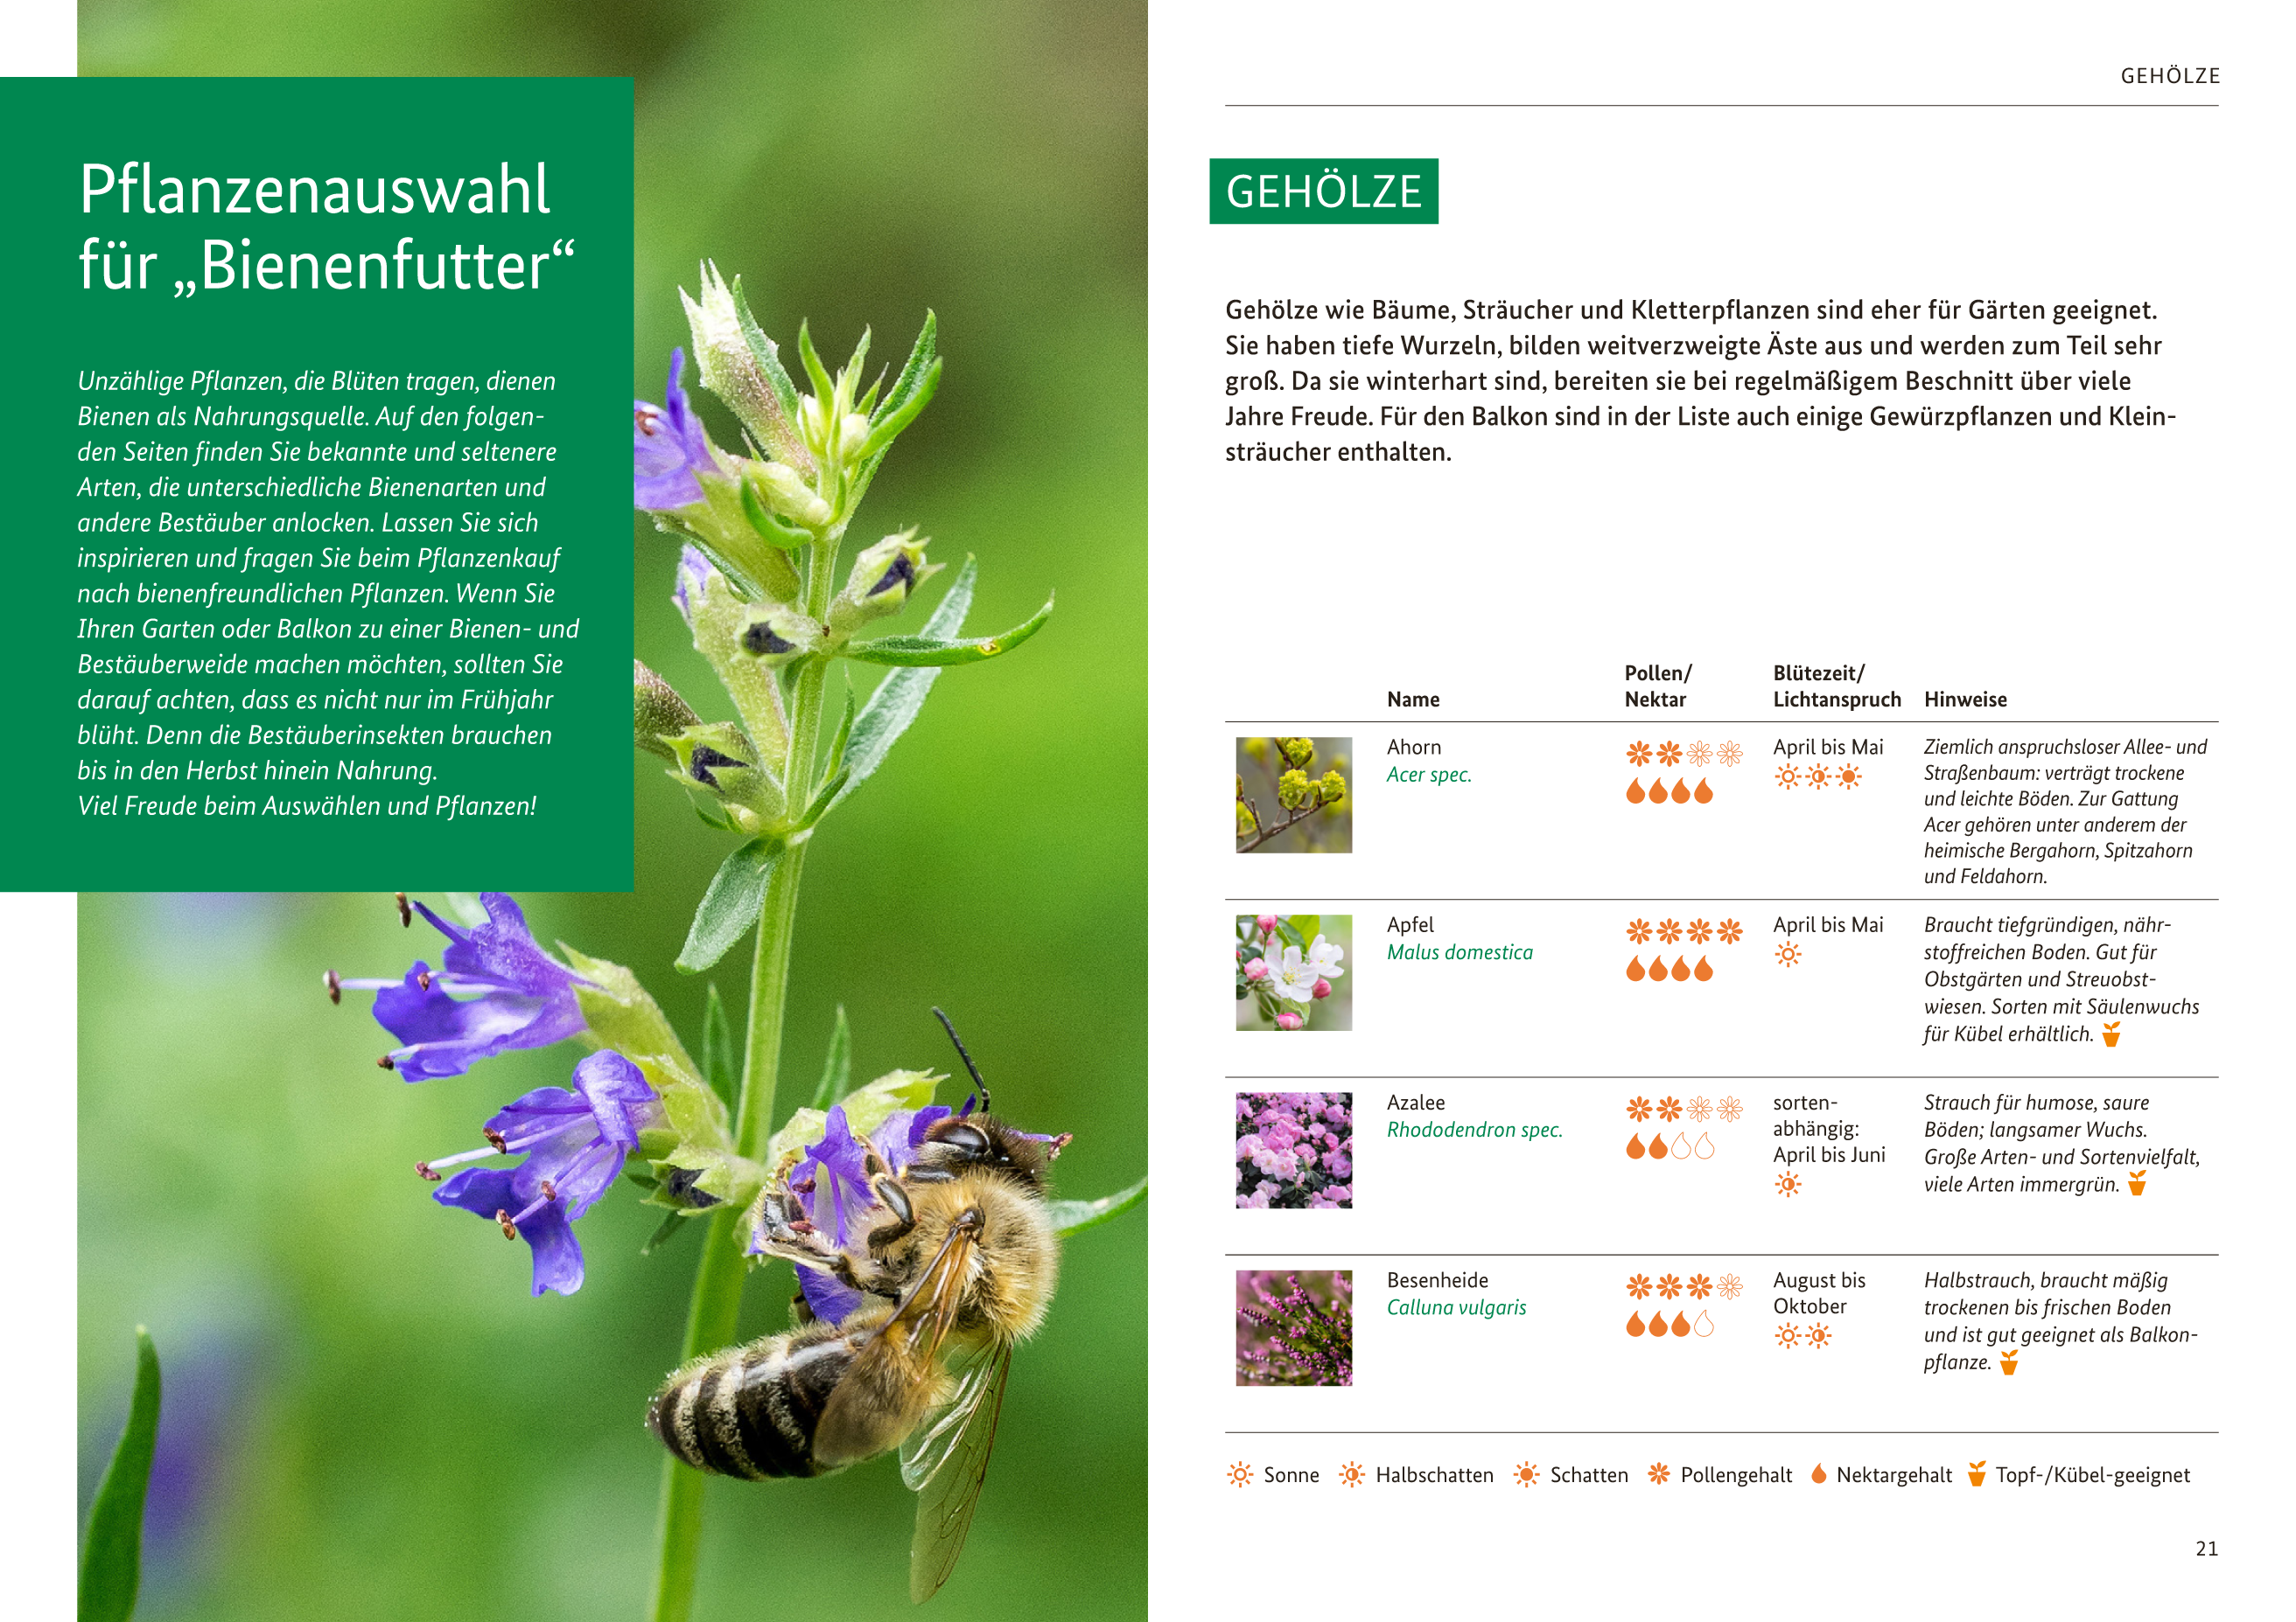Select the plant name 'Azalee'
2296x1622 pixels.
click(1416, 1103)
